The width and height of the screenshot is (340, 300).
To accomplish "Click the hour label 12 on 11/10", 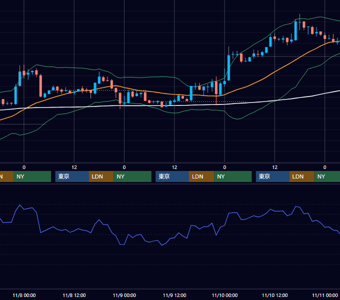I will (x=274, y=167).
